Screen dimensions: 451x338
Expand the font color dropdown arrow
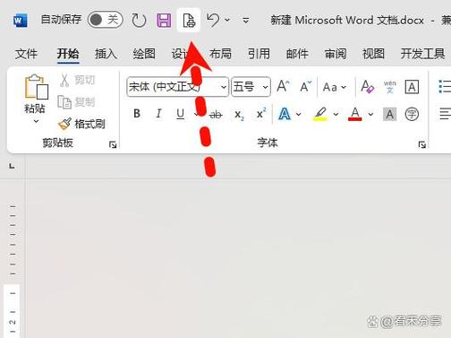click(x=370, y=114)
